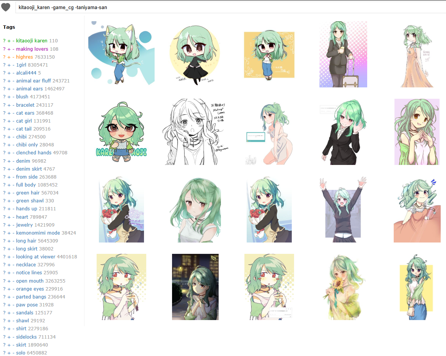The height and width of the screenshot is (356, 446).
Task: Click the + add icon beside open mouth
Action: coord(9,281)
